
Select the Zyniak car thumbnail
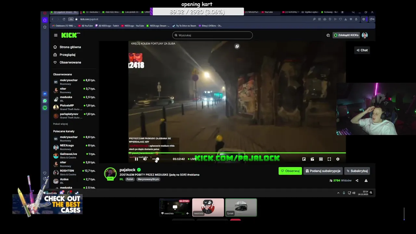point(241,207)
